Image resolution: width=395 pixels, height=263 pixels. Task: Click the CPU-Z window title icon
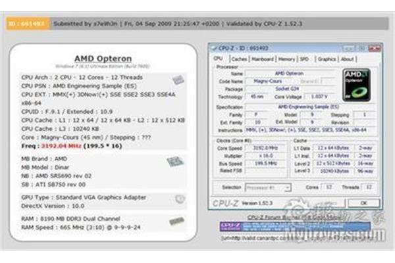(x=215, y=48)
